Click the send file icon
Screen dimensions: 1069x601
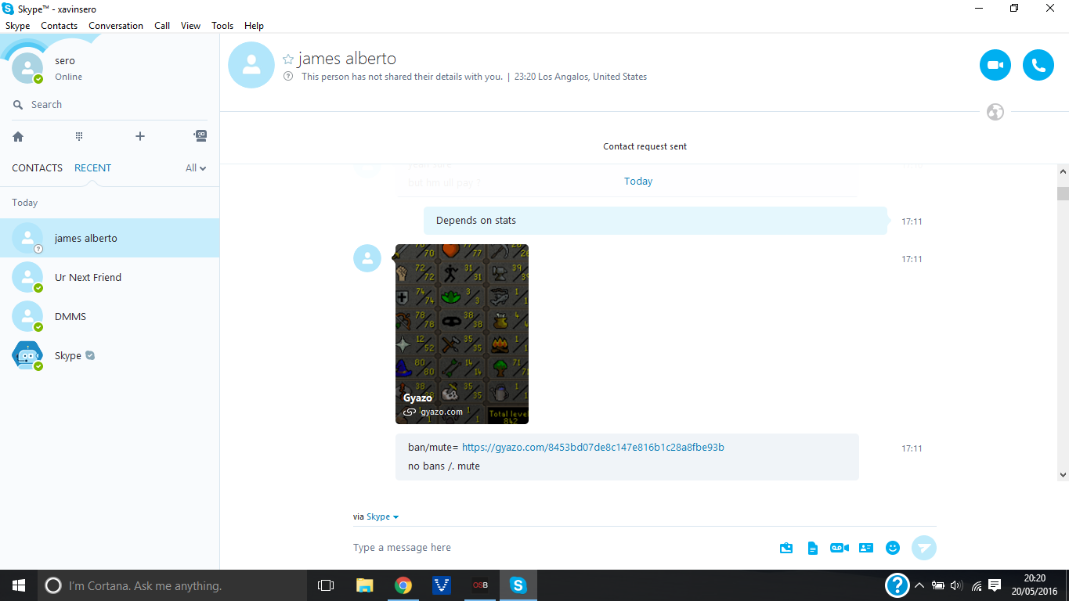click(x=813, y=548)
